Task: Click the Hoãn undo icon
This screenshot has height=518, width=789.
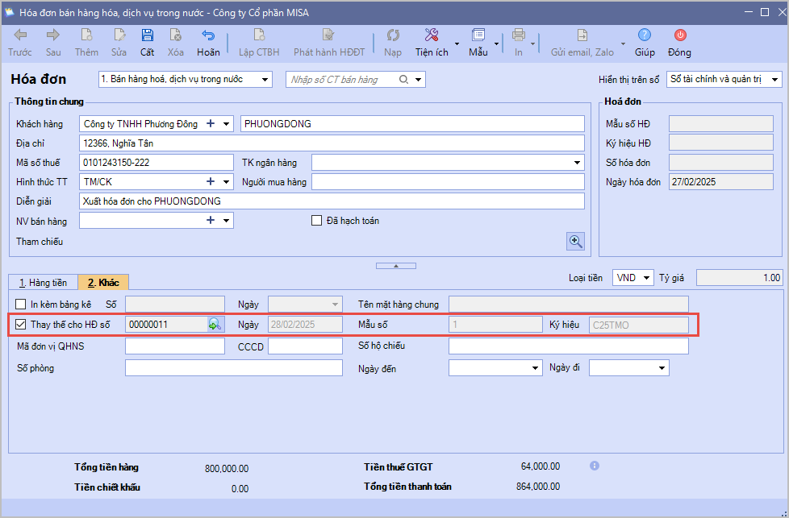Action: coord(208,35)
